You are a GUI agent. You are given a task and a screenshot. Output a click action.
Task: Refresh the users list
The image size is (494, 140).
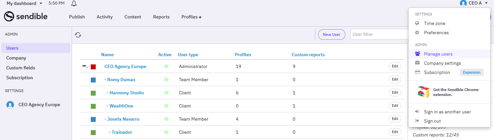pos(78,35)
